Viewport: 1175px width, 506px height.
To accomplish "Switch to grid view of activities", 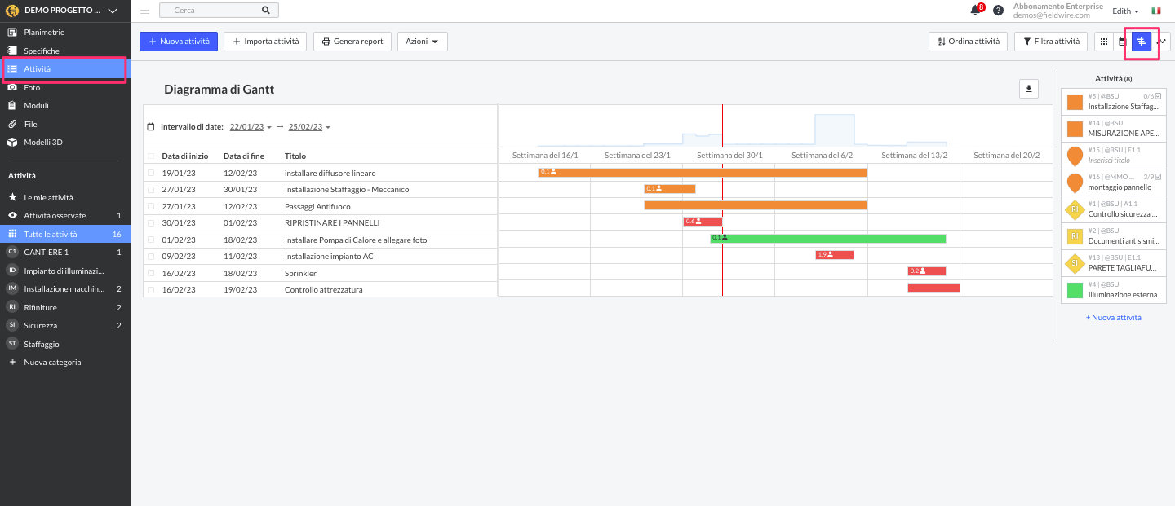I will 1104,42.
